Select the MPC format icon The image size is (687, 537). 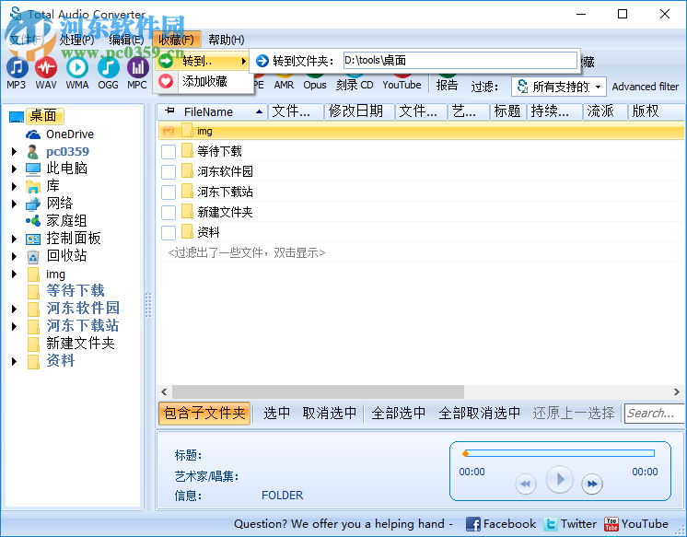(137, 73)
